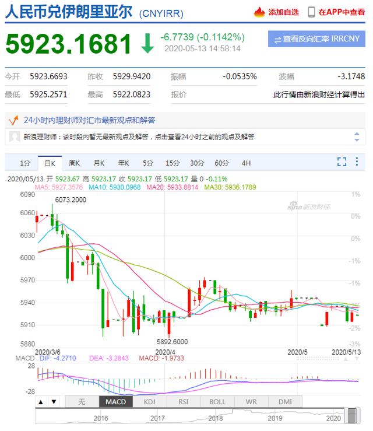Select the KDJ indicator tab

click(x=150, y=402)
